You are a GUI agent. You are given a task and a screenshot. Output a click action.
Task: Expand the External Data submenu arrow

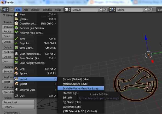pos(55,90)
